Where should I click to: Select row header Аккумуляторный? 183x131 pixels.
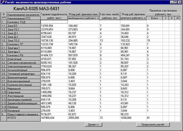point(24,70)
